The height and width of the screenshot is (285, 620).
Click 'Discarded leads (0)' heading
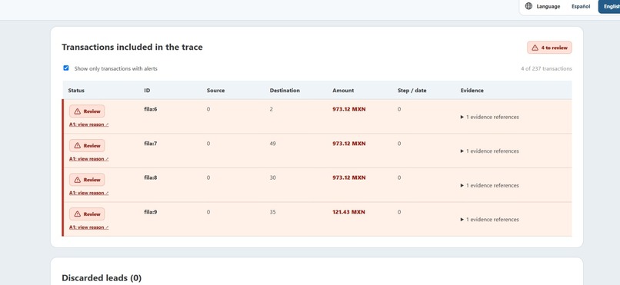tap(102, 278)
